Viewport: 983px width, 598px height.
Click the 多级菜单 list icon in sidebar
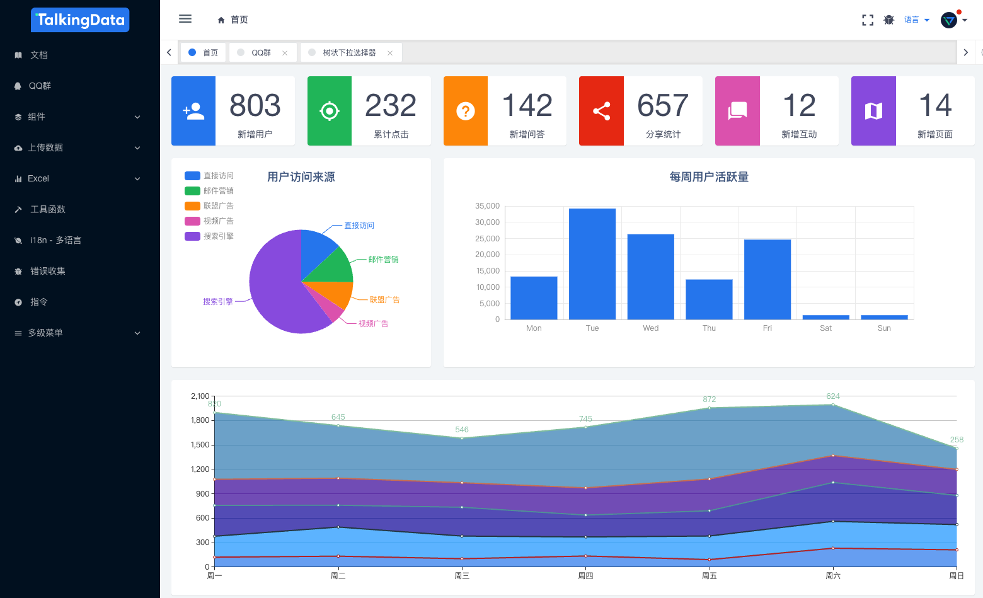pyautogui.click(x=18, y=333)
